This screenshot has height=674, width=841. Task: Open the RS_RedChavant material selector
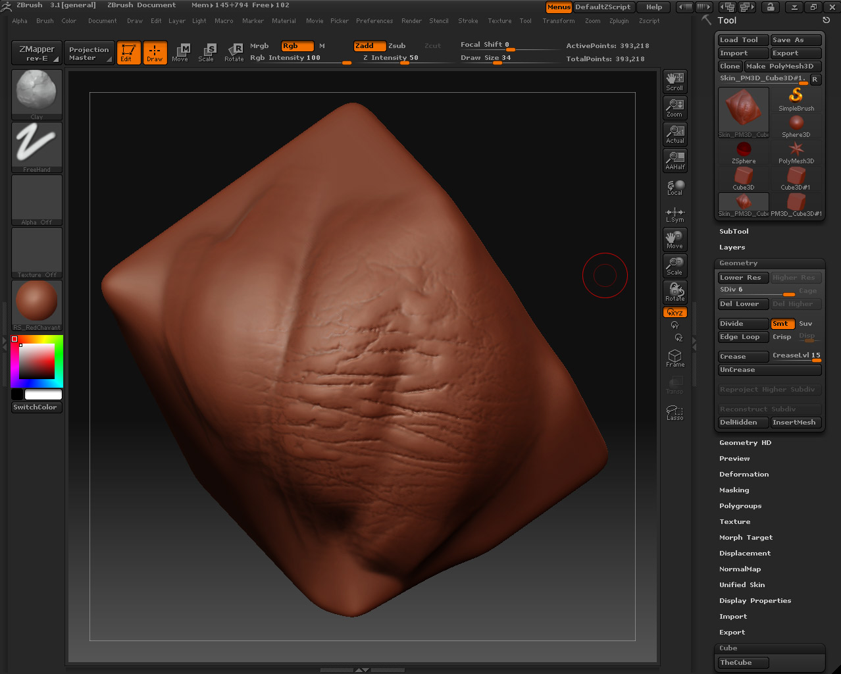[x=37, y=305]
